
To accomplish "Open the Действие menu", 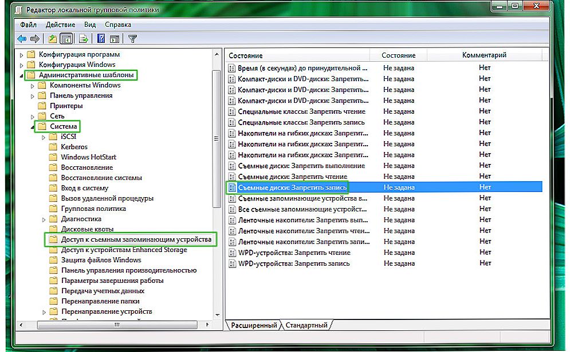I will coord(60,25).
